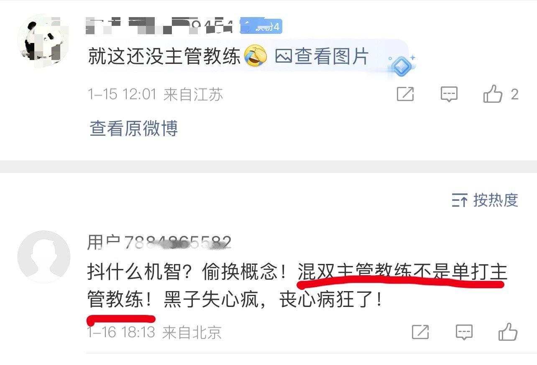Tap the picture icon beside 查看图片
Viewport: 537px width, 365px height.
pos(284,56)
